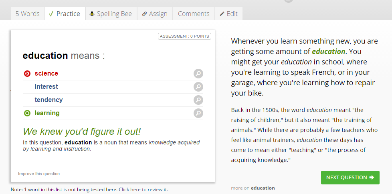Switch to the Comments tab
392x194 pixels.
point(194,14)
